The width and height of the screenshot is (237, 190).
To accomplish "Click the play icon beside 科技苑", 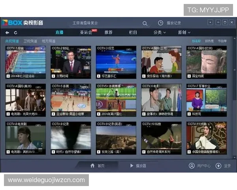I will tap(189, 114).
